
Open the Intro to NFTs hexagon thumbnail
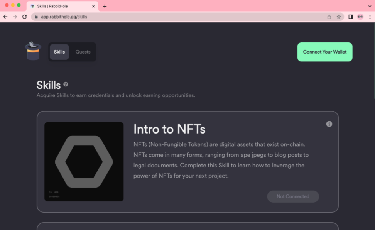(84, 162)
